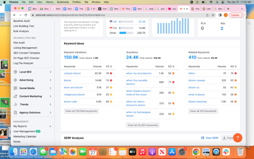Open App Store from the dock
The height and width of the screenshot is (159, 254).
[172, 152]
